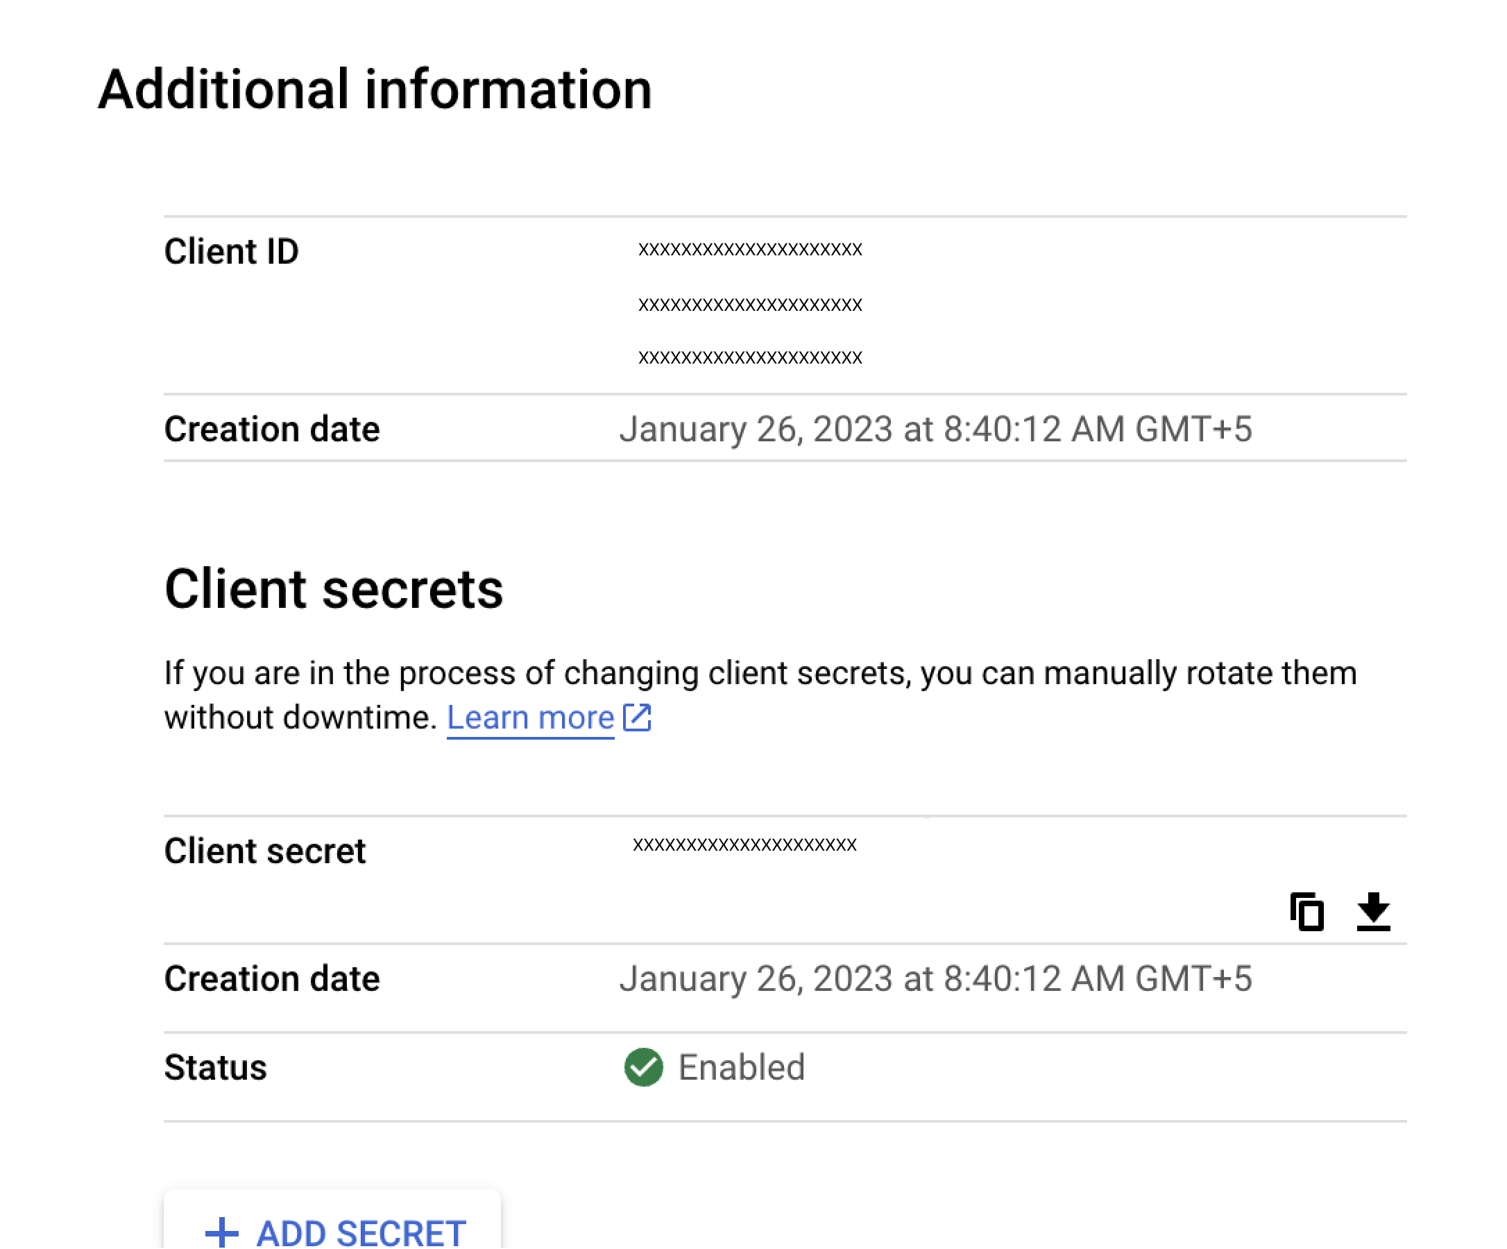
Task: Click the third Client ID masked line
Action: coord(750,357)
